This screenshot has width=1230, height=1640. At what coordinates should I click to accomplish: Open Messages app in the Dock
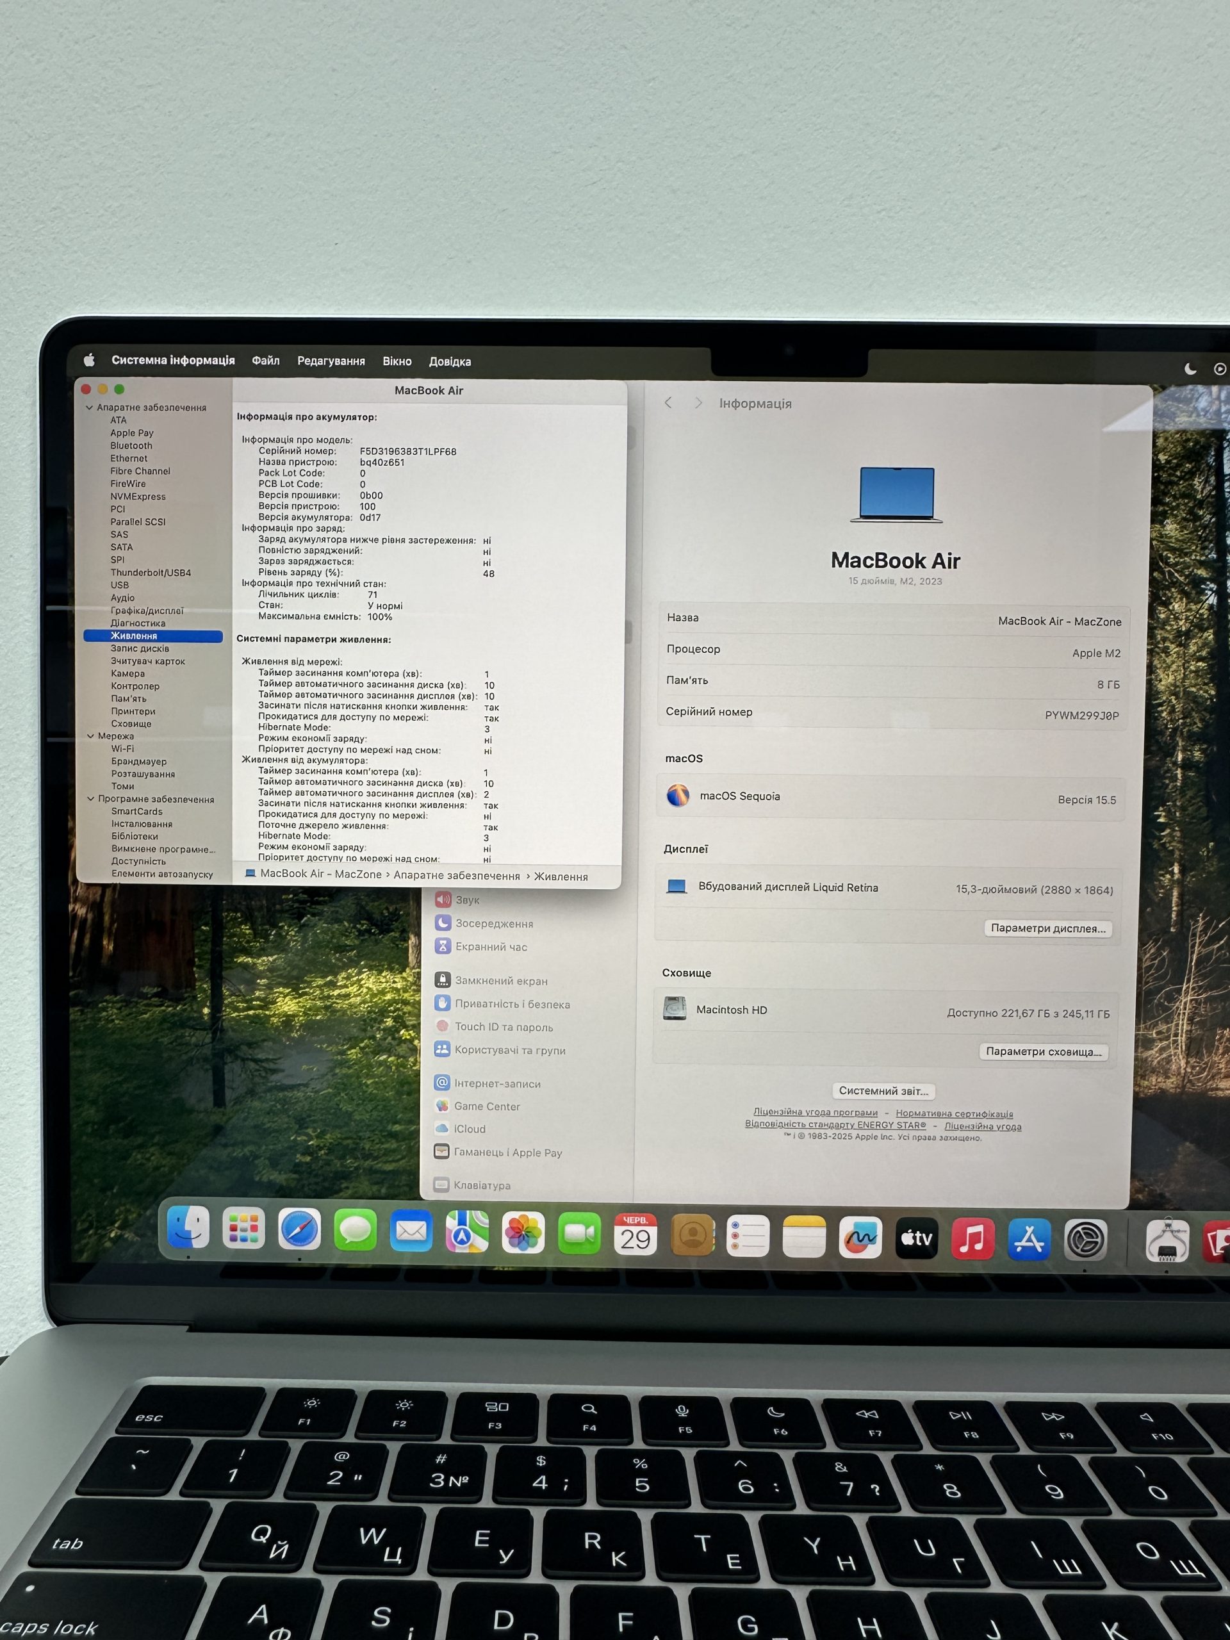tap(355, 1229)
